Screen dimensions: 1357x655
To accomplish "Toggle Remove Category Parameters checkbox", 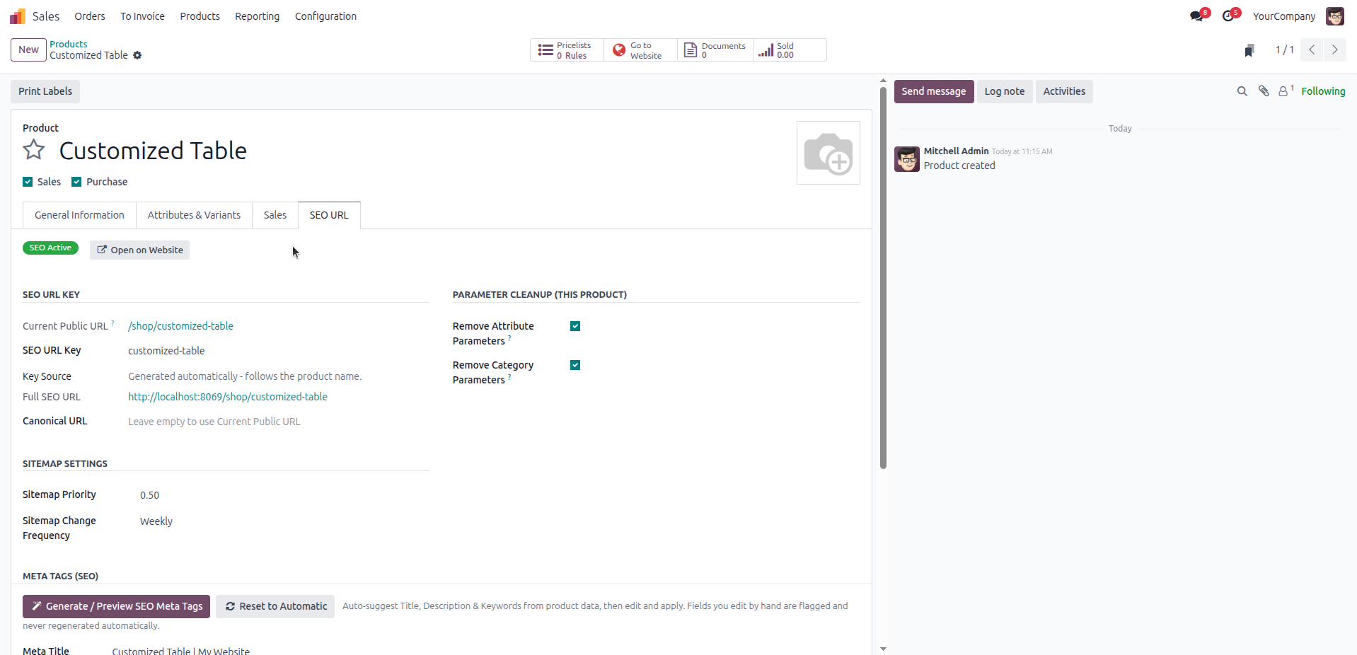I will tap(575, 365).
